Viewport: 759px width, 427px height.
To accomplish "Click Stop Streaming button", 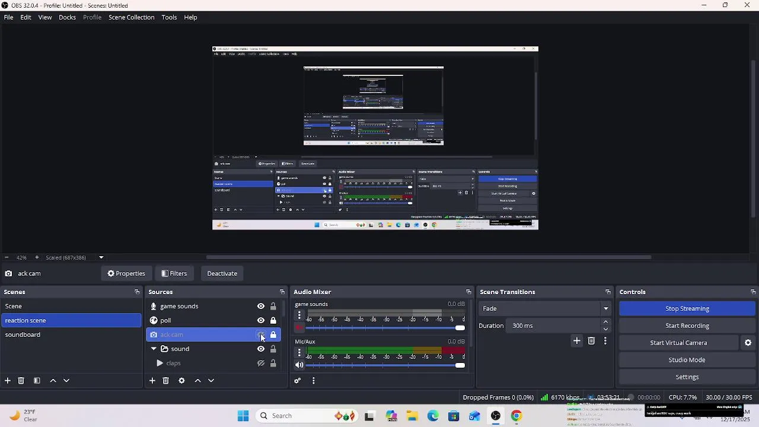I will [687, 308].
